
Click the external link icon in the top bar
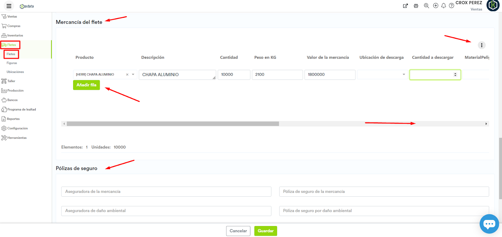tap(405, 6)
